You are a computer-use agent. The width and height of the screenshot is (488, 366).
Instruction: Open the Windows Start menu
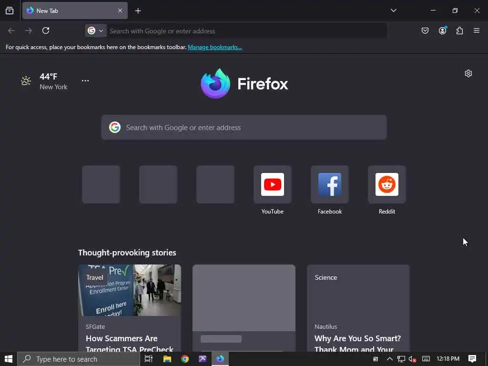pyautogui.click(x=9, y=359)
